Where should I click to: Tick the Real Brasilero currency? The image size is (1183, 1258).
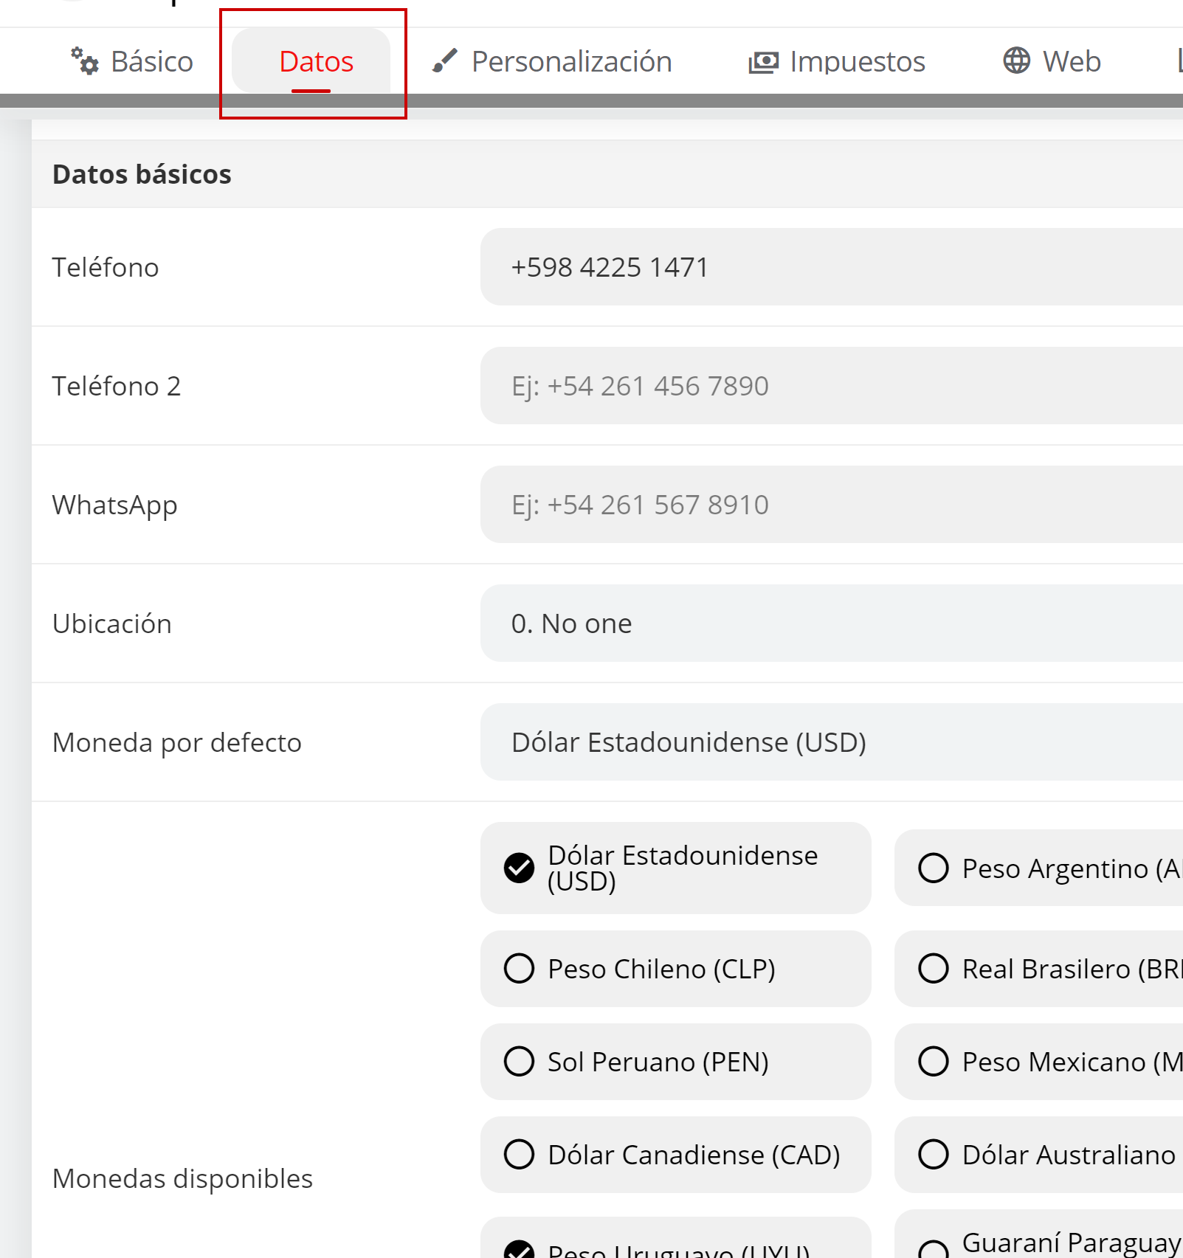click(x=934, y=968)
